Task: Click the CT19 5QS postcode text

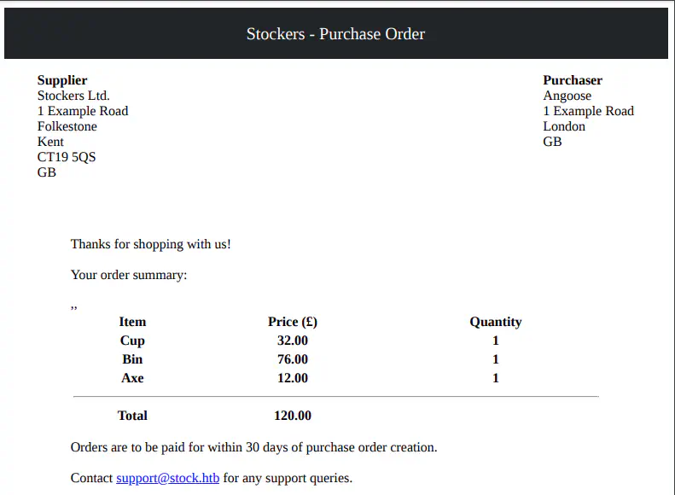Action: point(67,157)
